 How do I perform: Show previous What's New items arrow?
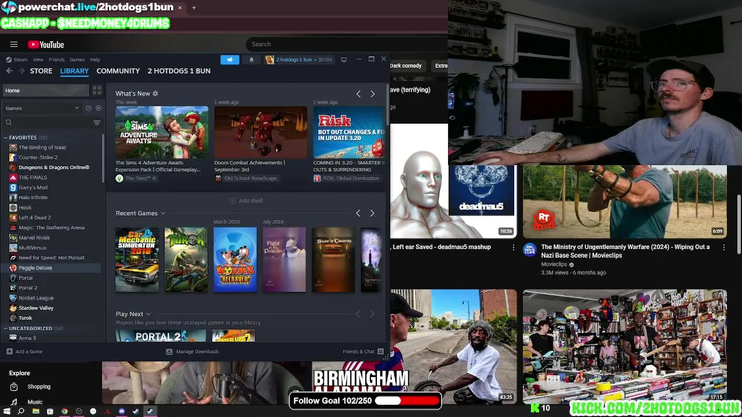[x=358, y=94]
